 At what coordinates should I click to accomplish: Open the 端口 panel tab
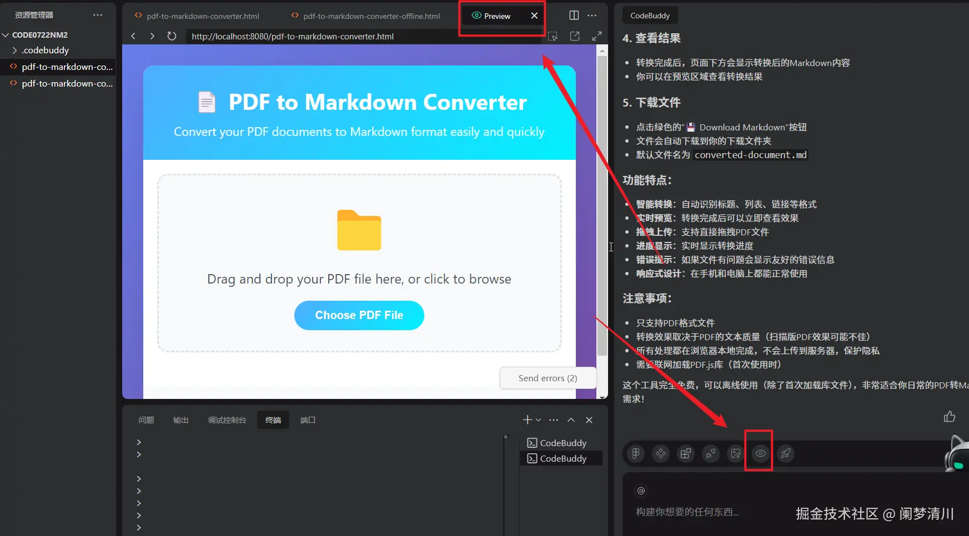(308, 420)
